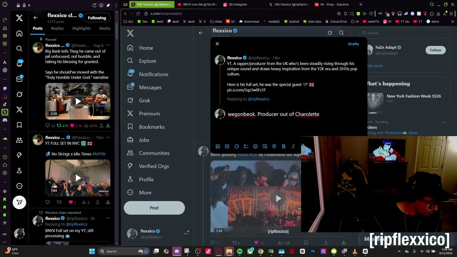Tag location icon in compose toolbar
The image size is (457, 257).
[274, 146]
